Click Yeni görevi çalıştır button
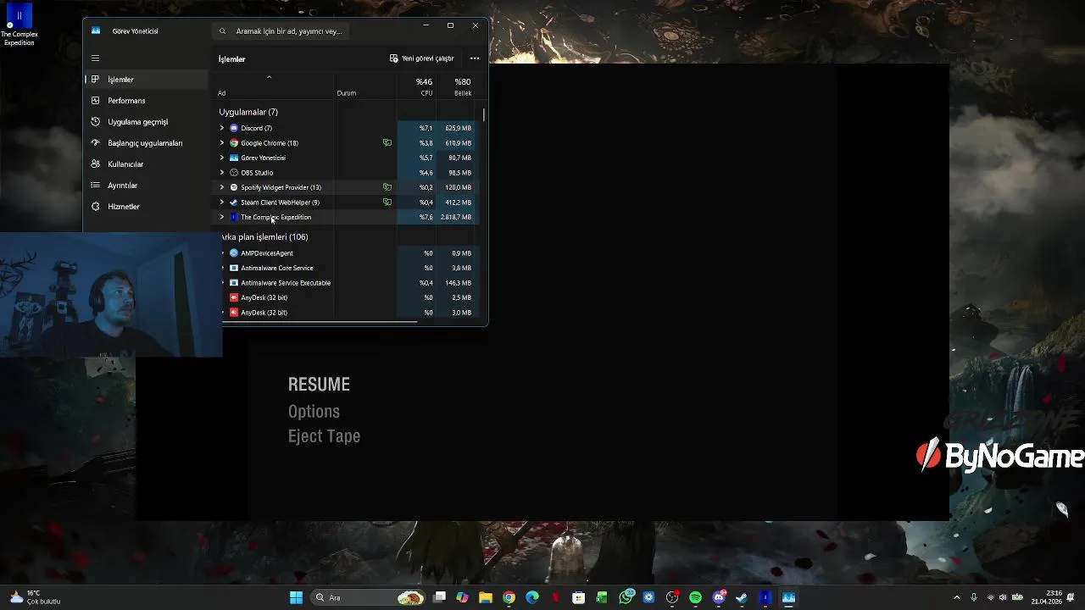 pyautogui.click(x=422, y=58)
